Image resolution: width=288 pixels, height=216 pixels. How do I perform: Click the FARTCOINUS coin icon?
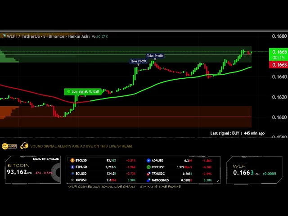(x=148, y=180)
